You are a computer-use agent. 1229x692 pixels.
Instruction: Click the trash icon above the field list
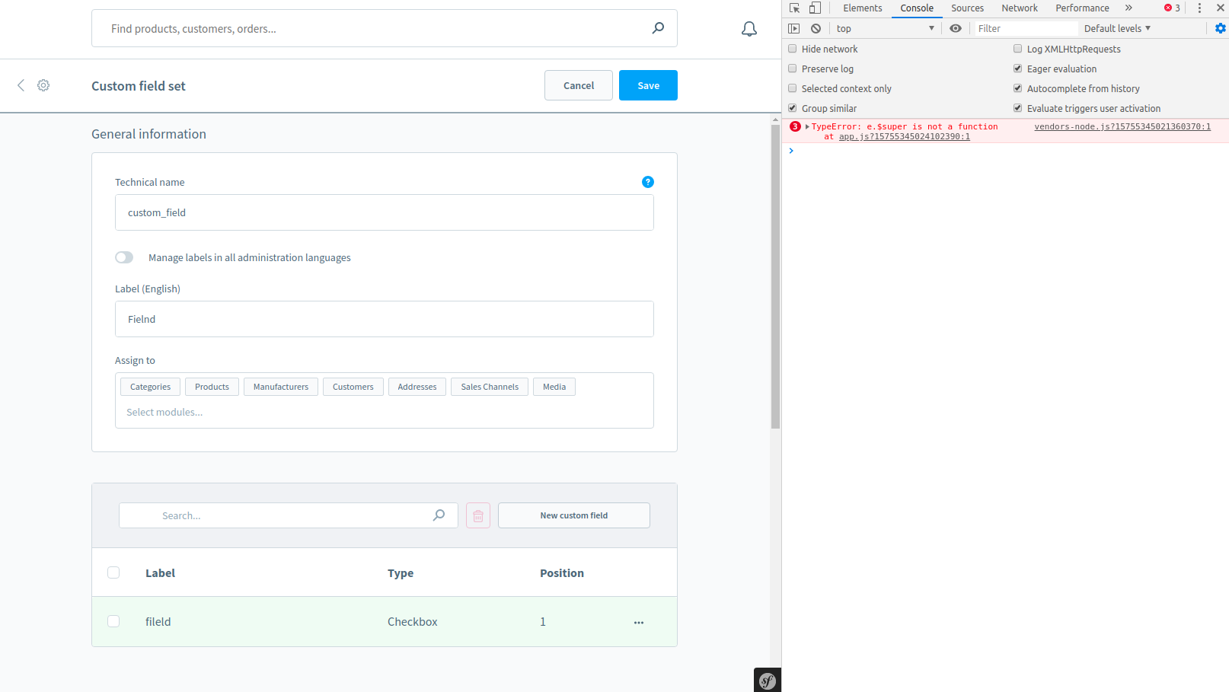[477, 515]
